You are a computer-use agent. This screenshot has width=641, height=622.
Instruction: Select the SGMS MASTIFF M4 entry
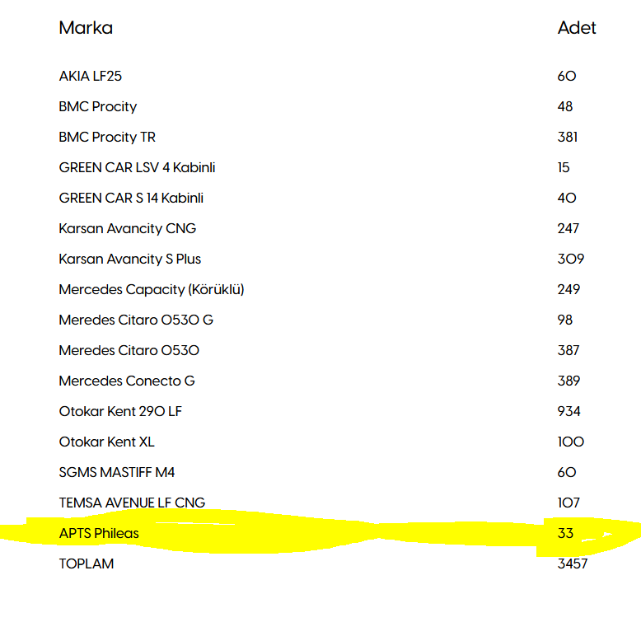117,472
